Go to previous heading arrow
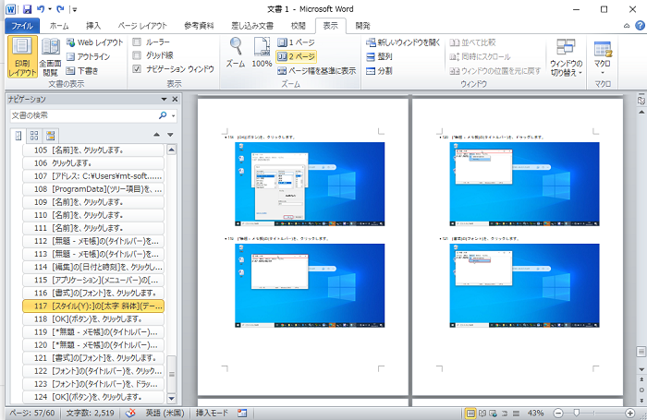 point(156,135)
